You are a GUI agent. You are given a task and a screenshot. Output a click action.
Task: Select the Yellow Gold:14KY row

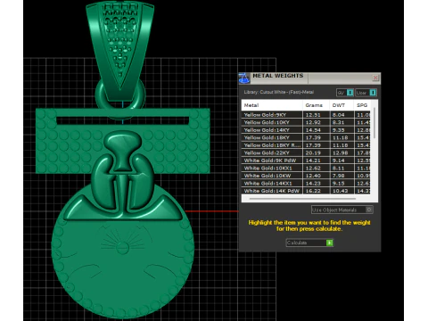click(x=306, y=130)
